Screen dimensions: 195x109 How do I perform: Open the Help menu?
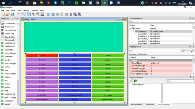42,11
